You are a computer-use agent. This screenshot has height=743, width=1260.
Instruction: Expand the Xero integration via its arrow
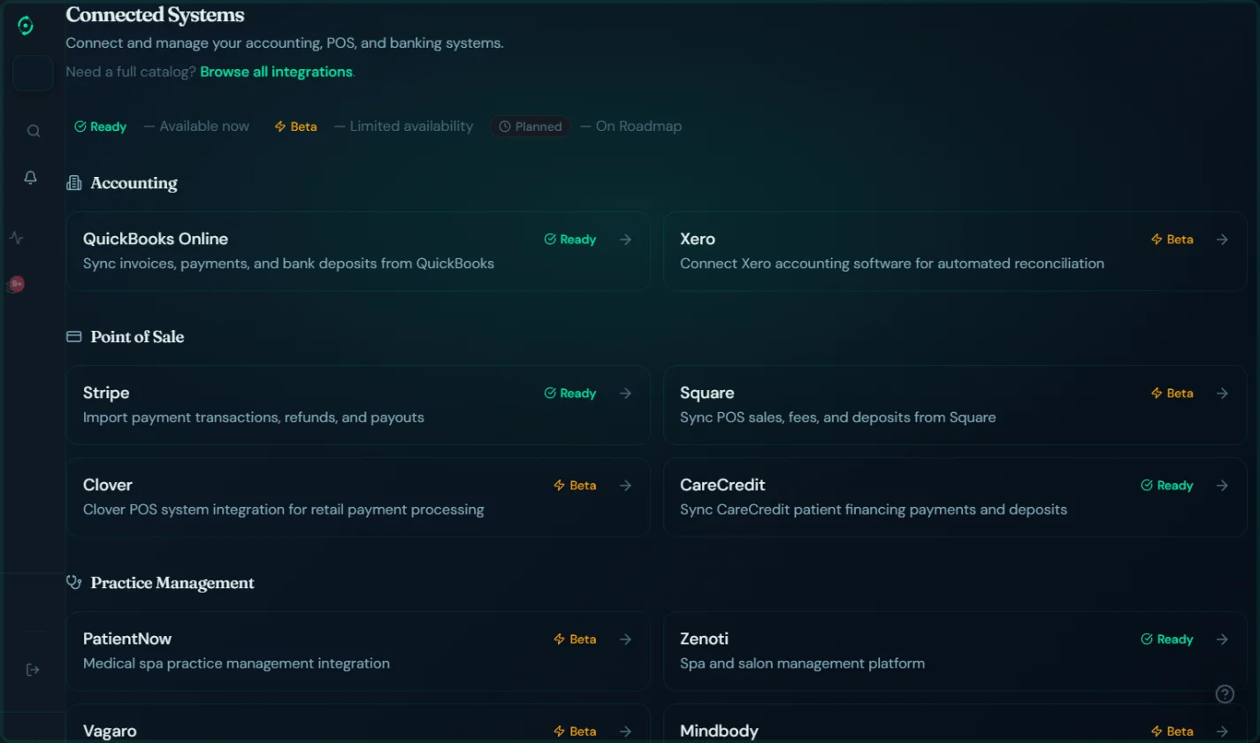[1222, 239]
